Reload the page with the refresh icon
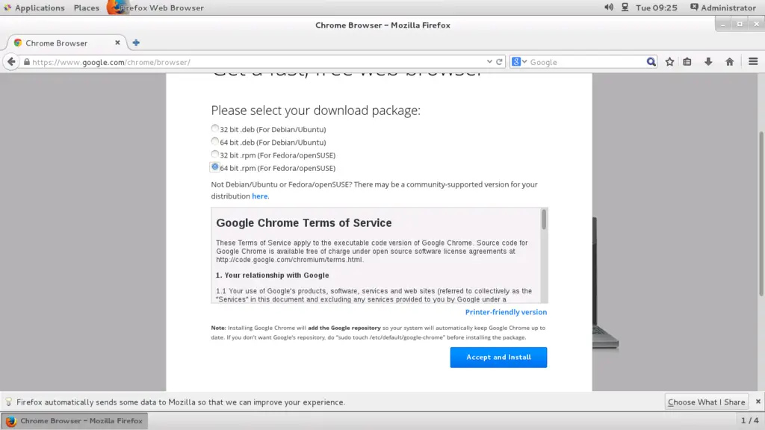Screen dimensions: 765x430 coord(499,62)
